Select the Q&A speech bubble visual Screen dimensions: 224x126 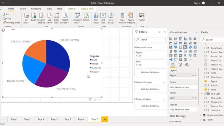point(176,59)
